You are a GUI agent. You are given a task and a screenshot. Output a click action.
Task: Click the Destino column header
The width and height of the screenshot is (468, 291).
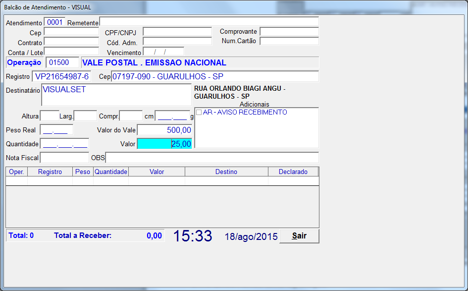point(226,172)
